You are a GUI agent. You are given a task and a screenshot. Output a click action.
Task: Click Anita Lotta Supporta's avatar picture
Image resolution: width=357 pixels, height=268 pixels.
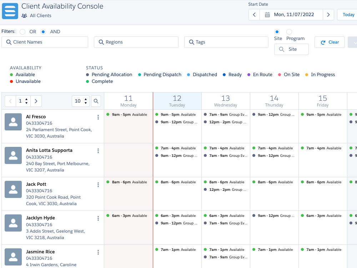(x=13, y=155)
